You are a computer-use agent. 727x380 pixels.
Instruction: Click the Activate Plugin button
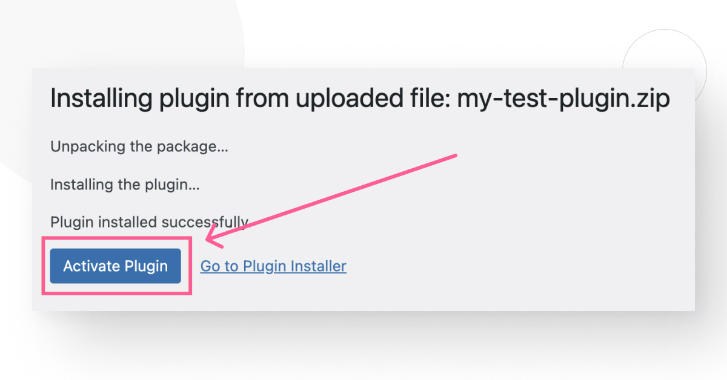tap(116, 266)
